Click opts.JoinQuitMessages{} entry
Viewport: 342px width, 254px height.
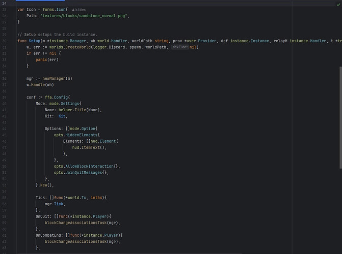80,172
